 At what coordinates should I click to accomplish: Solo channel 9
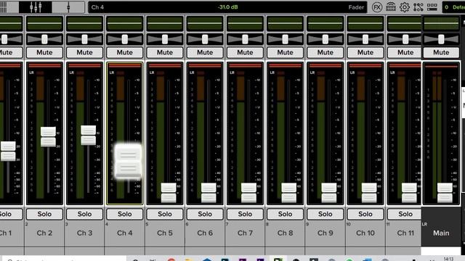(325, 214)
